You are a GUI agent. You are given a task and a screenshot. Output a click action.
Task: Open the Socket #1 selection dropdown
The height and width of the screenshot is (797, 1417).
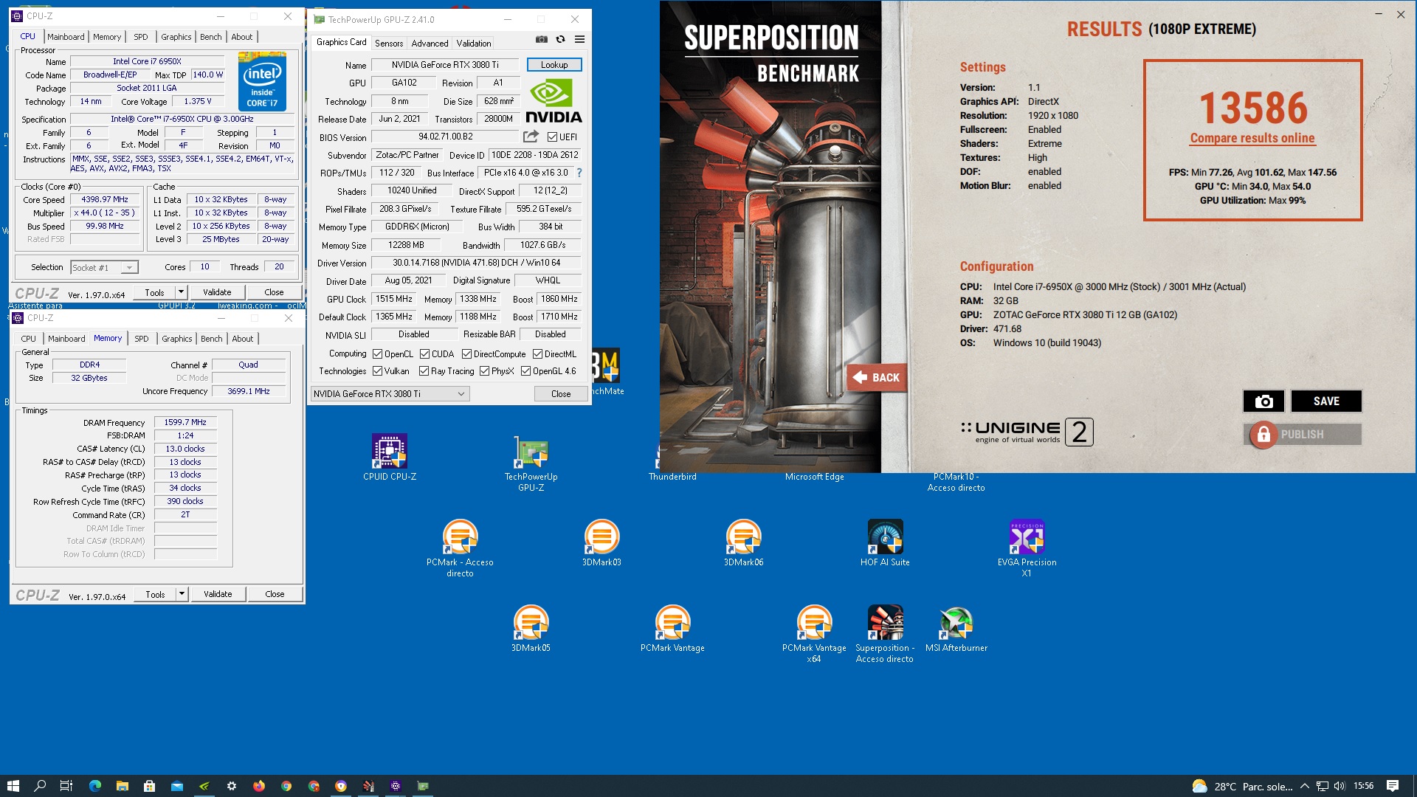(104, 267)
